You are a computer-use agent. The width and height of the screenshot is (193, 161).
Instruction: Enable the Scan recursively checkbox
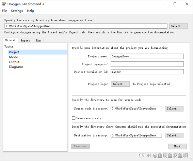point(74,118)
